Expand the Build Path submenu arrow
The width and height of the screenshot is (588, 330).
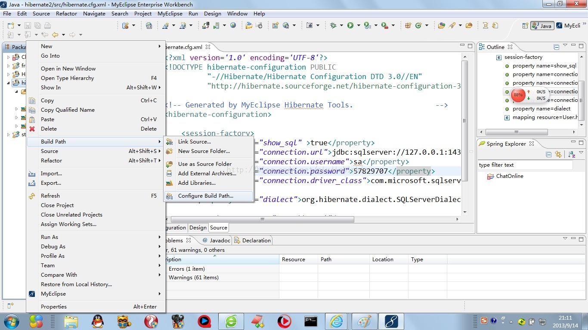[159, 141]
